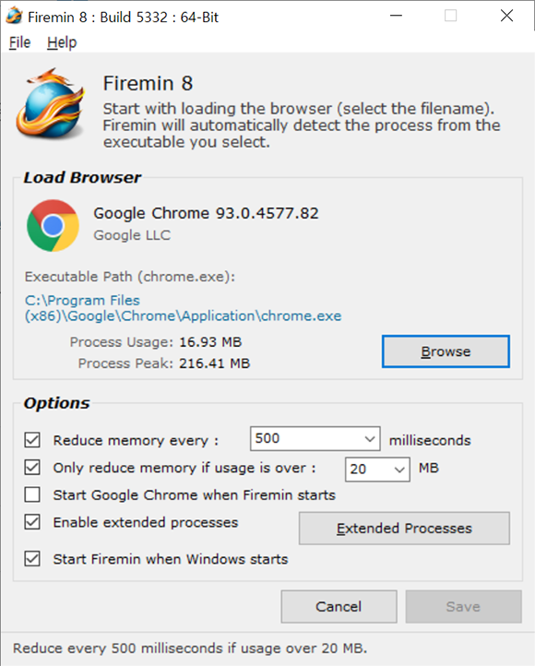Viewport: 535px width, 666px height.
Task: Click the Google Chrome browser icon
Action: (x=53, y=226)
